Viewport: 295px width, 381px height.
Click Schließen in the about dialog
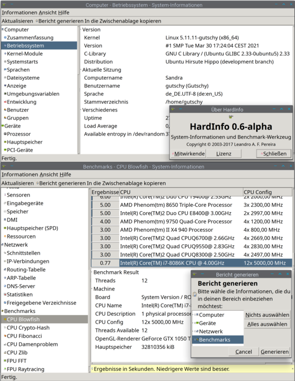[274, 154]
